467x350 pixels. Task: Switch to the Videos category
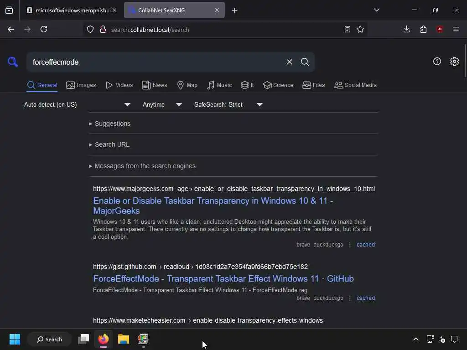click(x=119, y=85)
